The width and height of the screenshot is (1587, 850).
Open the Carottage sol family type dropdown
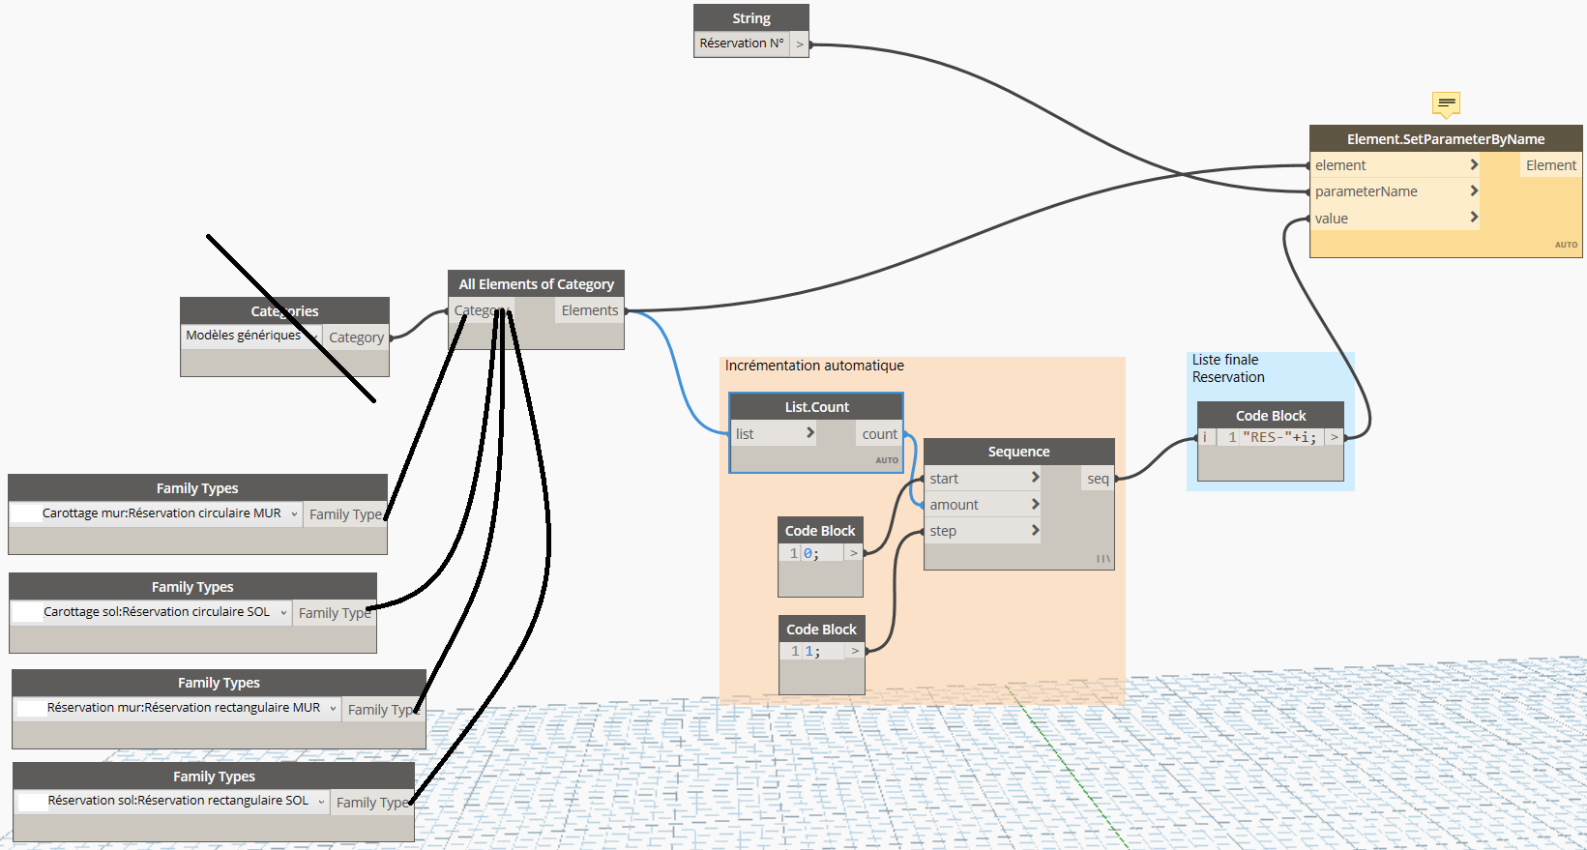pyautogui.click(x=283, y=612)
